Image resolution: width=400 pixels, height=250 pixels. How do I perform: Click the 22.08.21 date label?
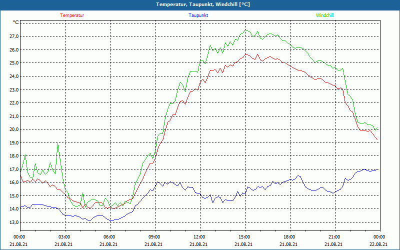coord(378,244)
